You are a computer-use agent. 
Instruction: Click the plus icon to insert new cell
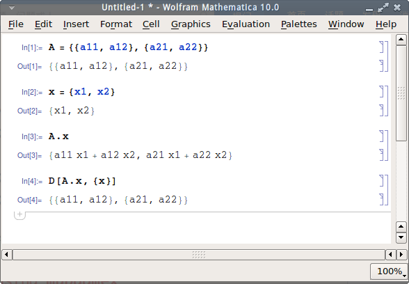point(19,215)
